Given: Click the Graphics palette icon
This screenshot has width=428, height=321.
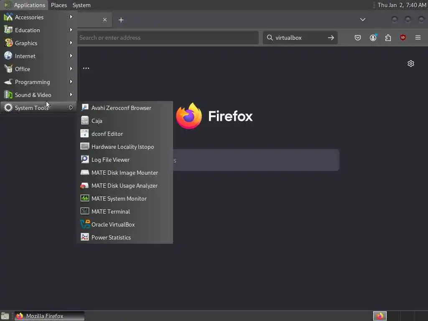Looking at the screenshot, I should coord(8,43).
